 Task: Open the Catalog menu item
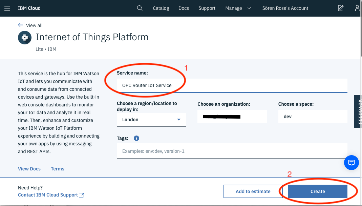[161, 8]
